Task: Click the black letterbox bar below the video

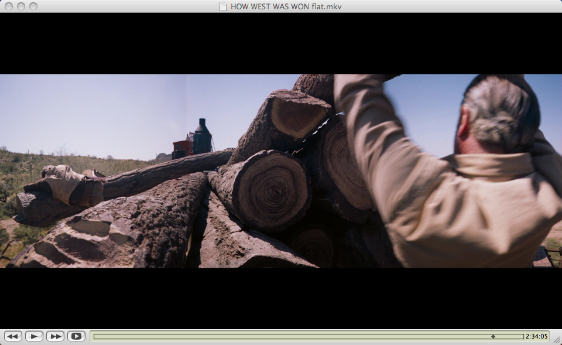Action: coord(281,298)
